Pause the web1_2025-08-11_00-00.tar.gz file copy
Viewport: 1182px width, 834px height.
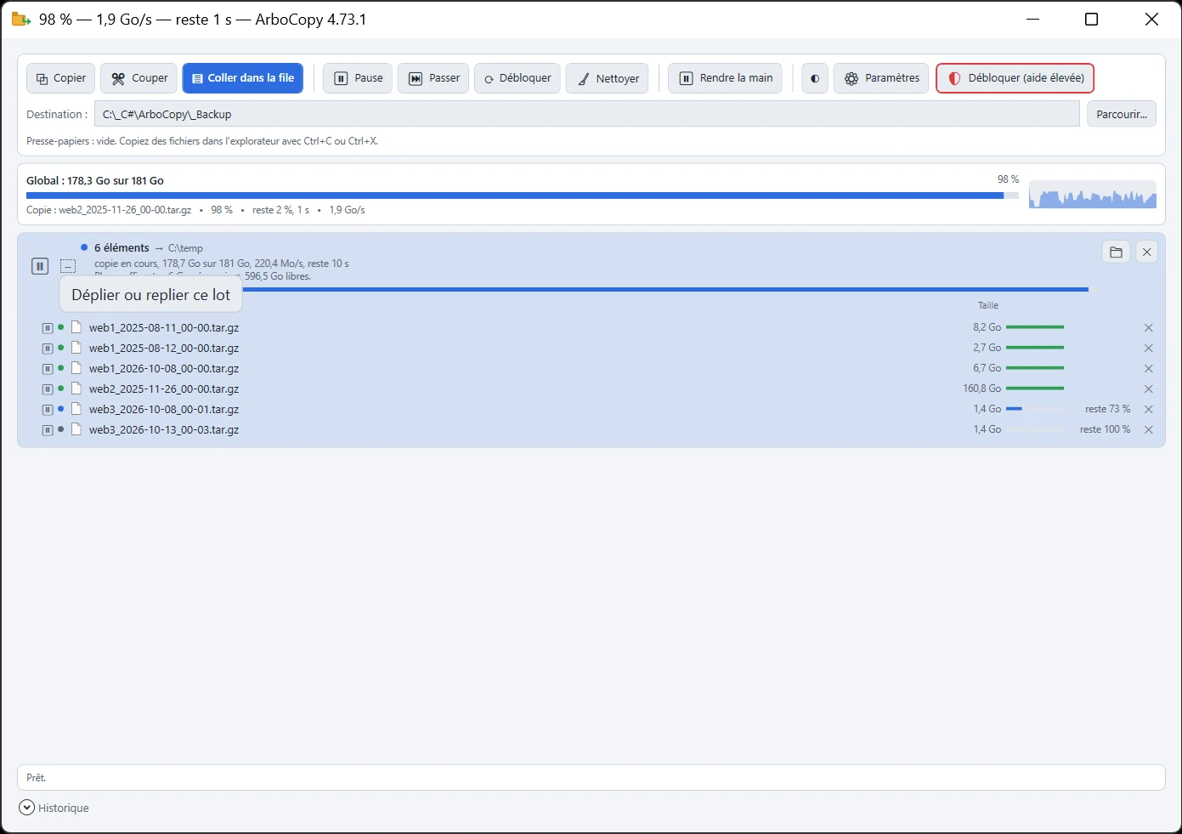[x=48, y=327]
